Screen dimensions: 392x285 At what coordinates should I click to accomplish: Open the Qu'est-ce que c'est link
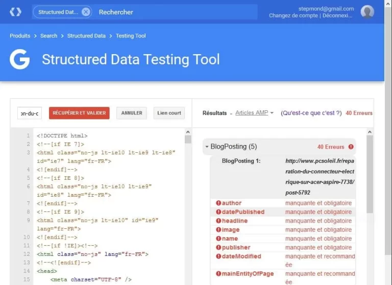coord(311,113)
